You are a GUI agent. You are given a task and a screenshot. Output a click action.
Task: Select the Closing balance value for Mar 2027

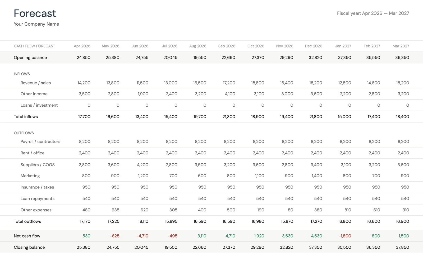click(x=402, y=247)
